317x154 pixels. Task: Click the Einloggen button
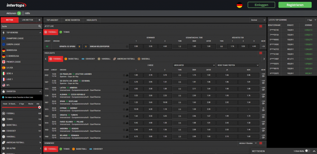point(261,5)
